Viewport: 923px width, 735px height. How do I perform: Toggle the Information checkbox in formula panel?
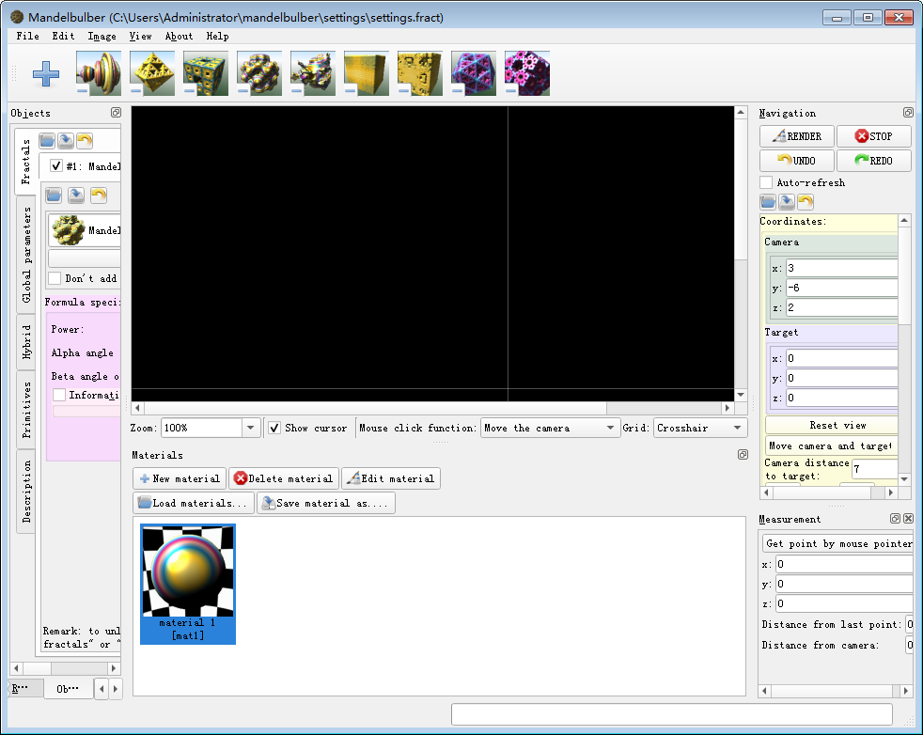click(59, 394)
